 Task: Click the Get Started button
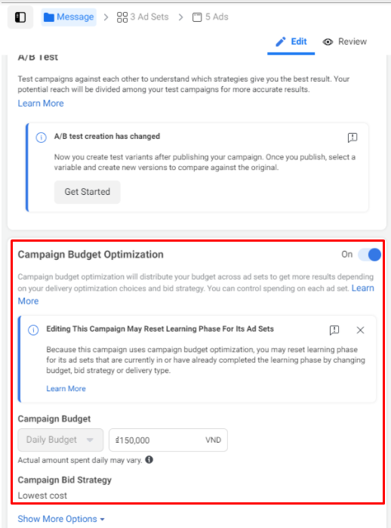pyautogui.click(x=87, y=192)
